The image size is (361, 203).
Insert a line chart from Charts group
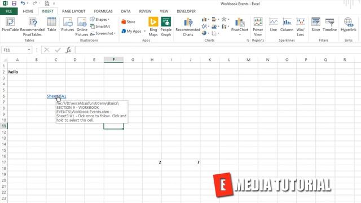(x=205, y=27)
